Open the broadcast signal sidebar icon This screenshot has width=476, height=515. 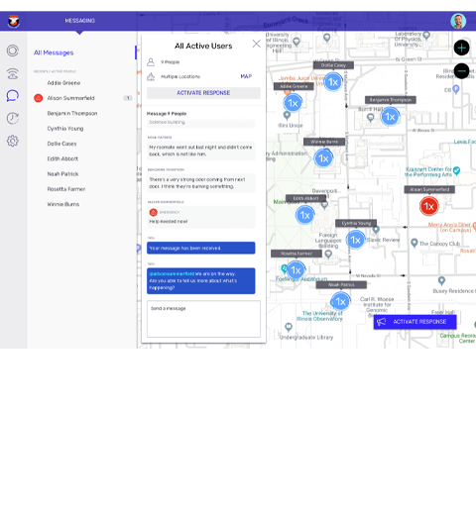pyautogui.click(x=13, y=73)
